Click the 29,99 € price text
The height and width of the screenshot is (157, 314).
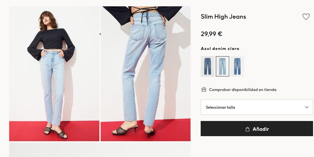[x=211, y=34]
